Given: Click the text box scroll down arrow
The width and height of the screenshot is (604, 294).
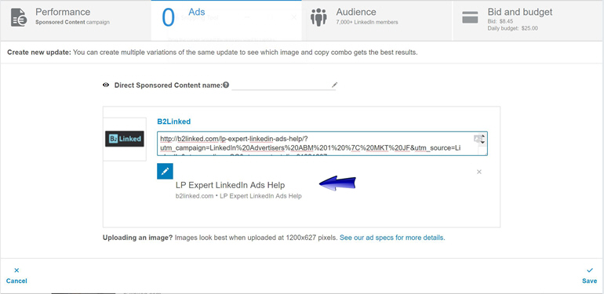Looking at the screenshot, I should pos(482,143).
